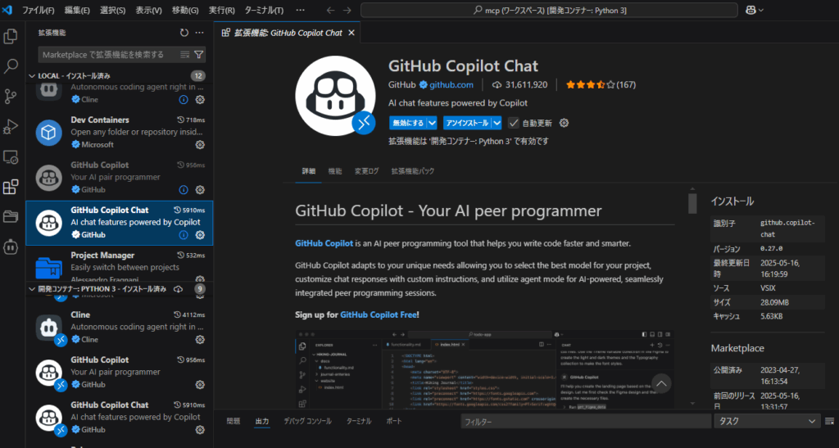
Task: Open gear for highlighted GitHub Copilot Chat row
Action: point(200,235)
